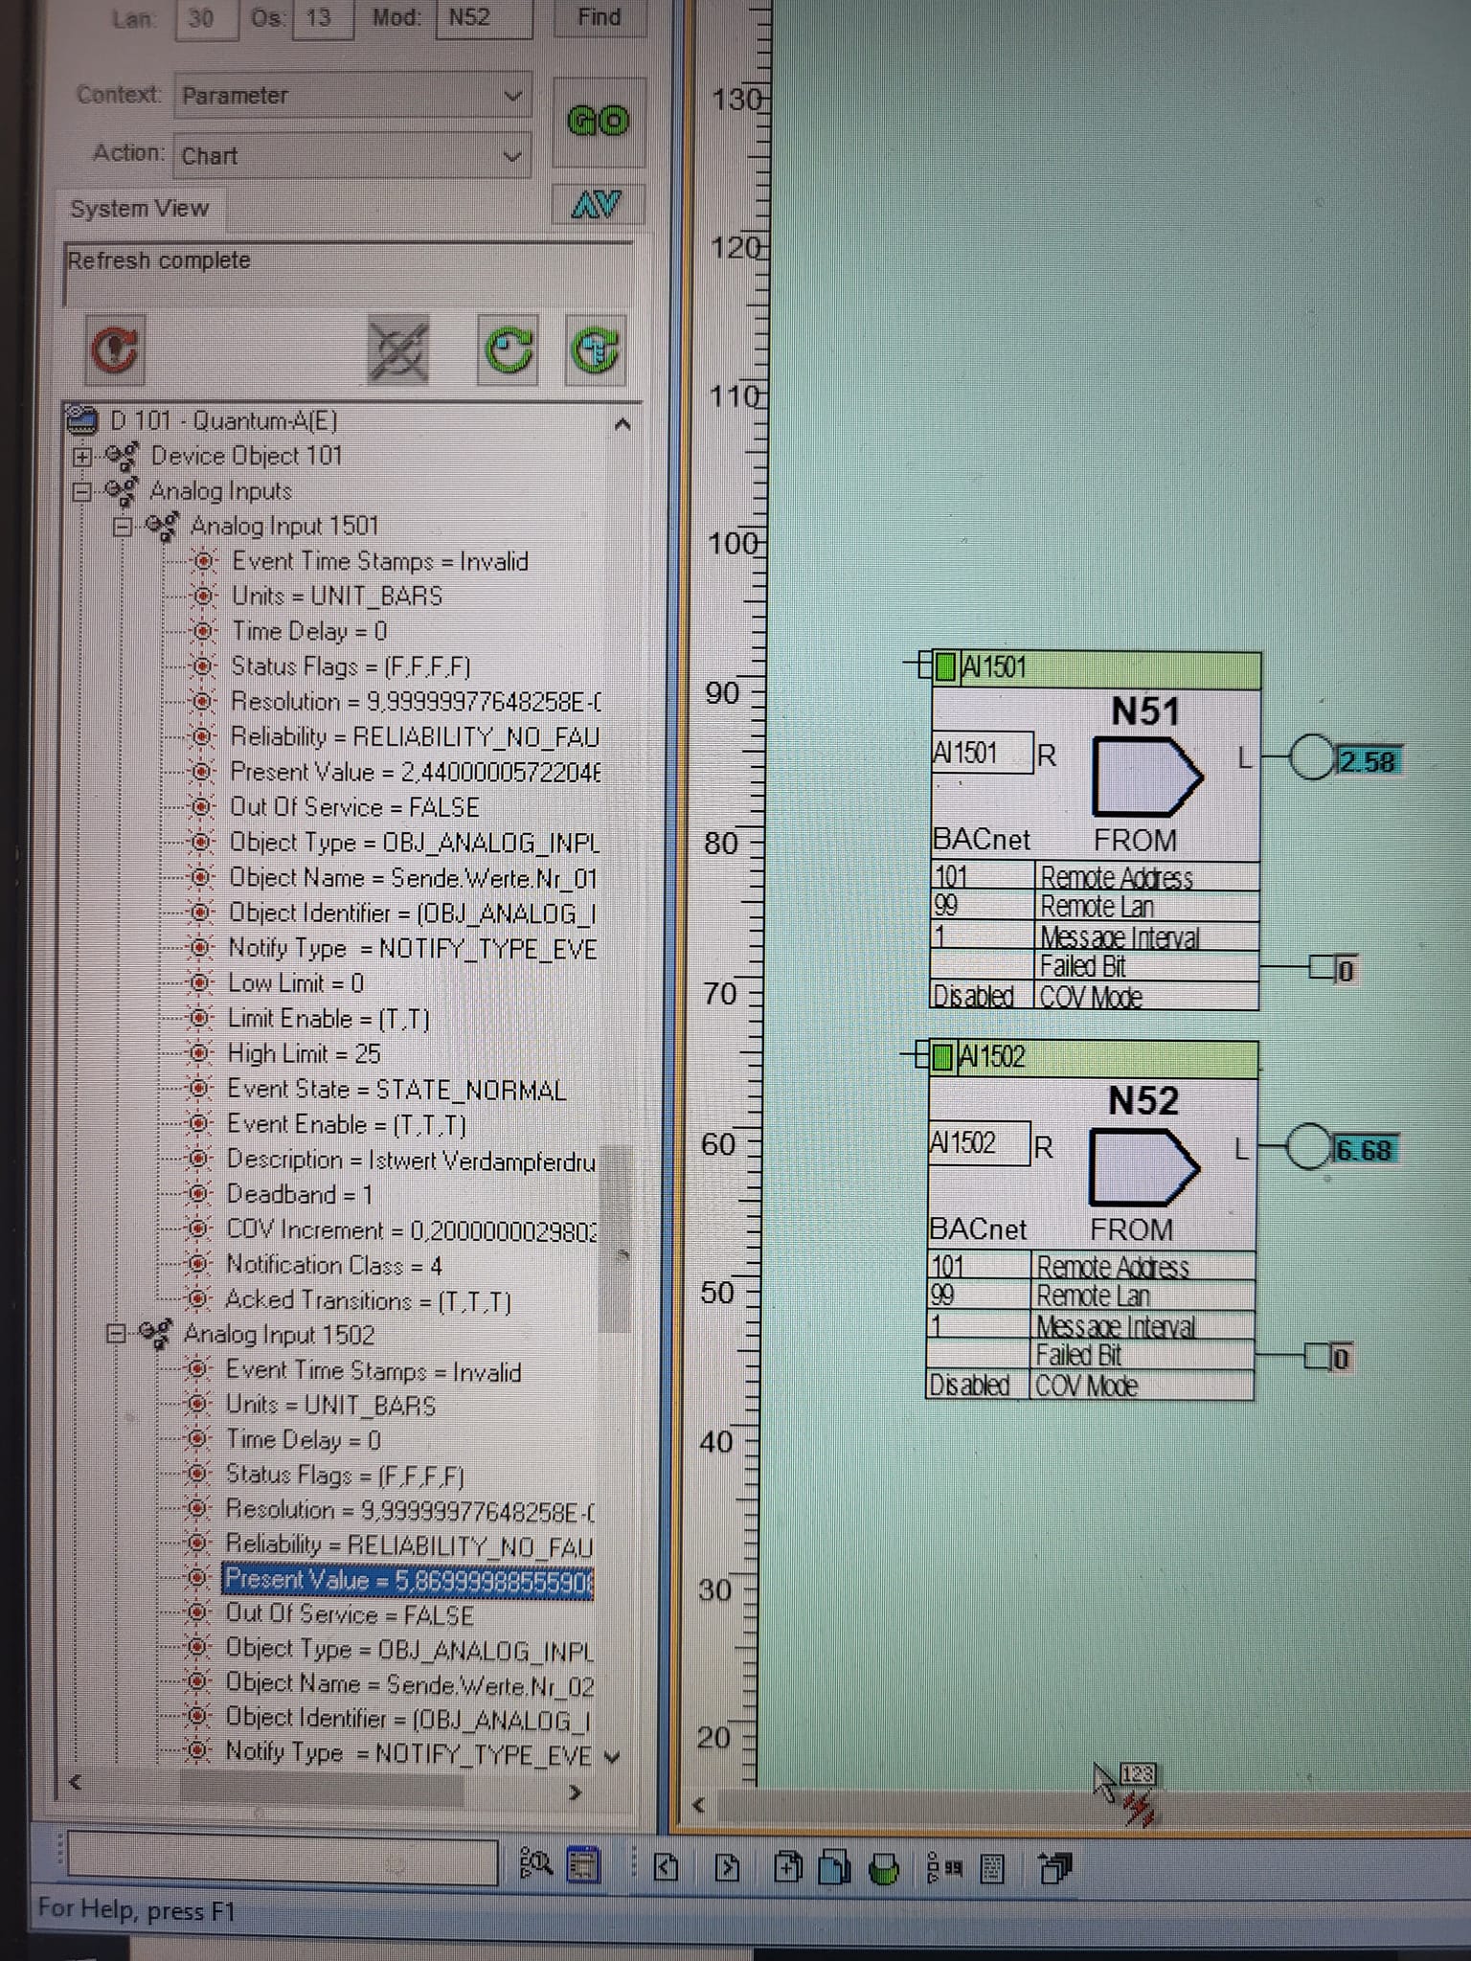Click the N52 output value 6.68

(x=1366, y=1149)
